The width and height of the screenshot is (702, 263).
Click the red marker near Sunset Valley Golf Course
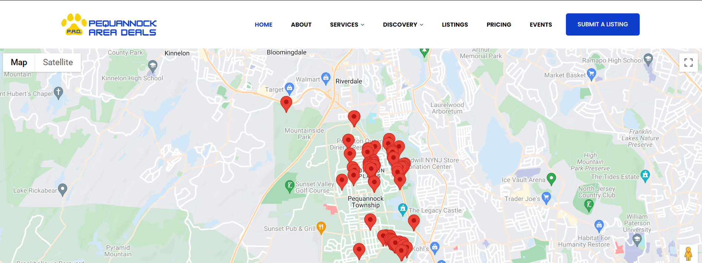(342, 182)
